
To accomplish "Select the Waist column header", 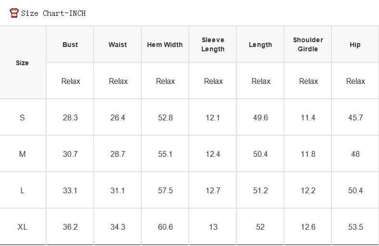I will [x=118, y=45].
